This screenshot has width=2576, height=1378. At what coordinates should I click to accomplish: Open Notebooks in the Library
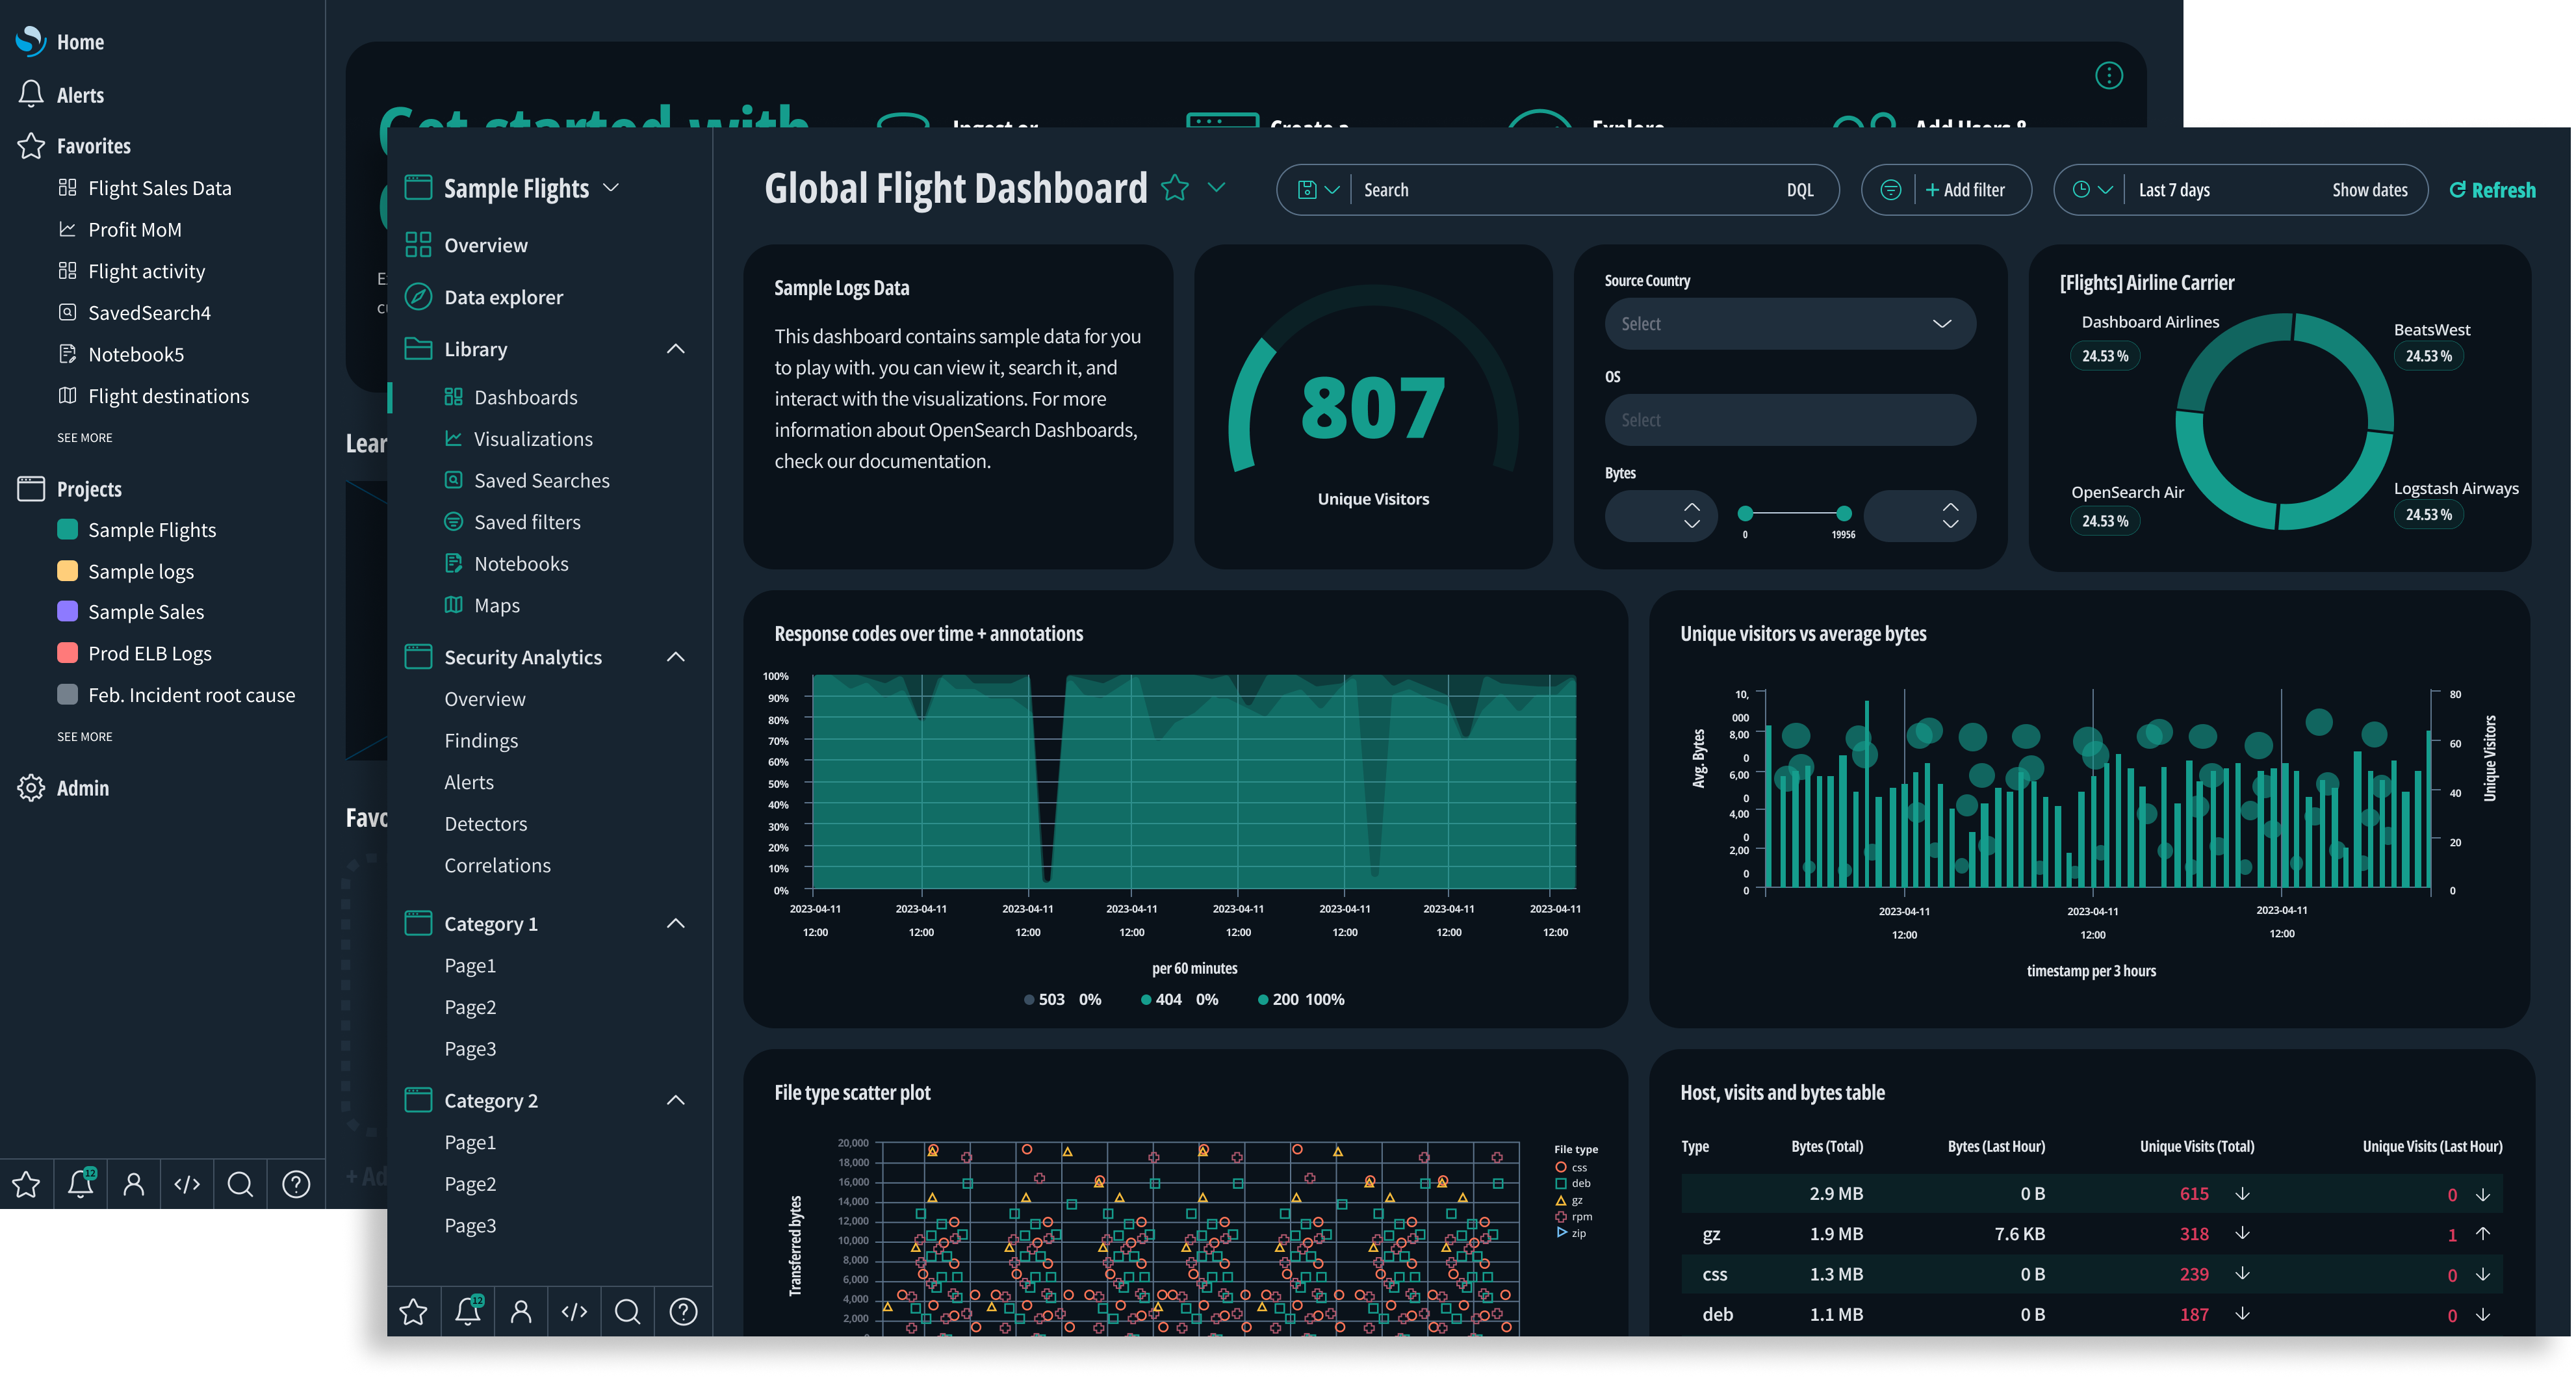tap(521, 563)
